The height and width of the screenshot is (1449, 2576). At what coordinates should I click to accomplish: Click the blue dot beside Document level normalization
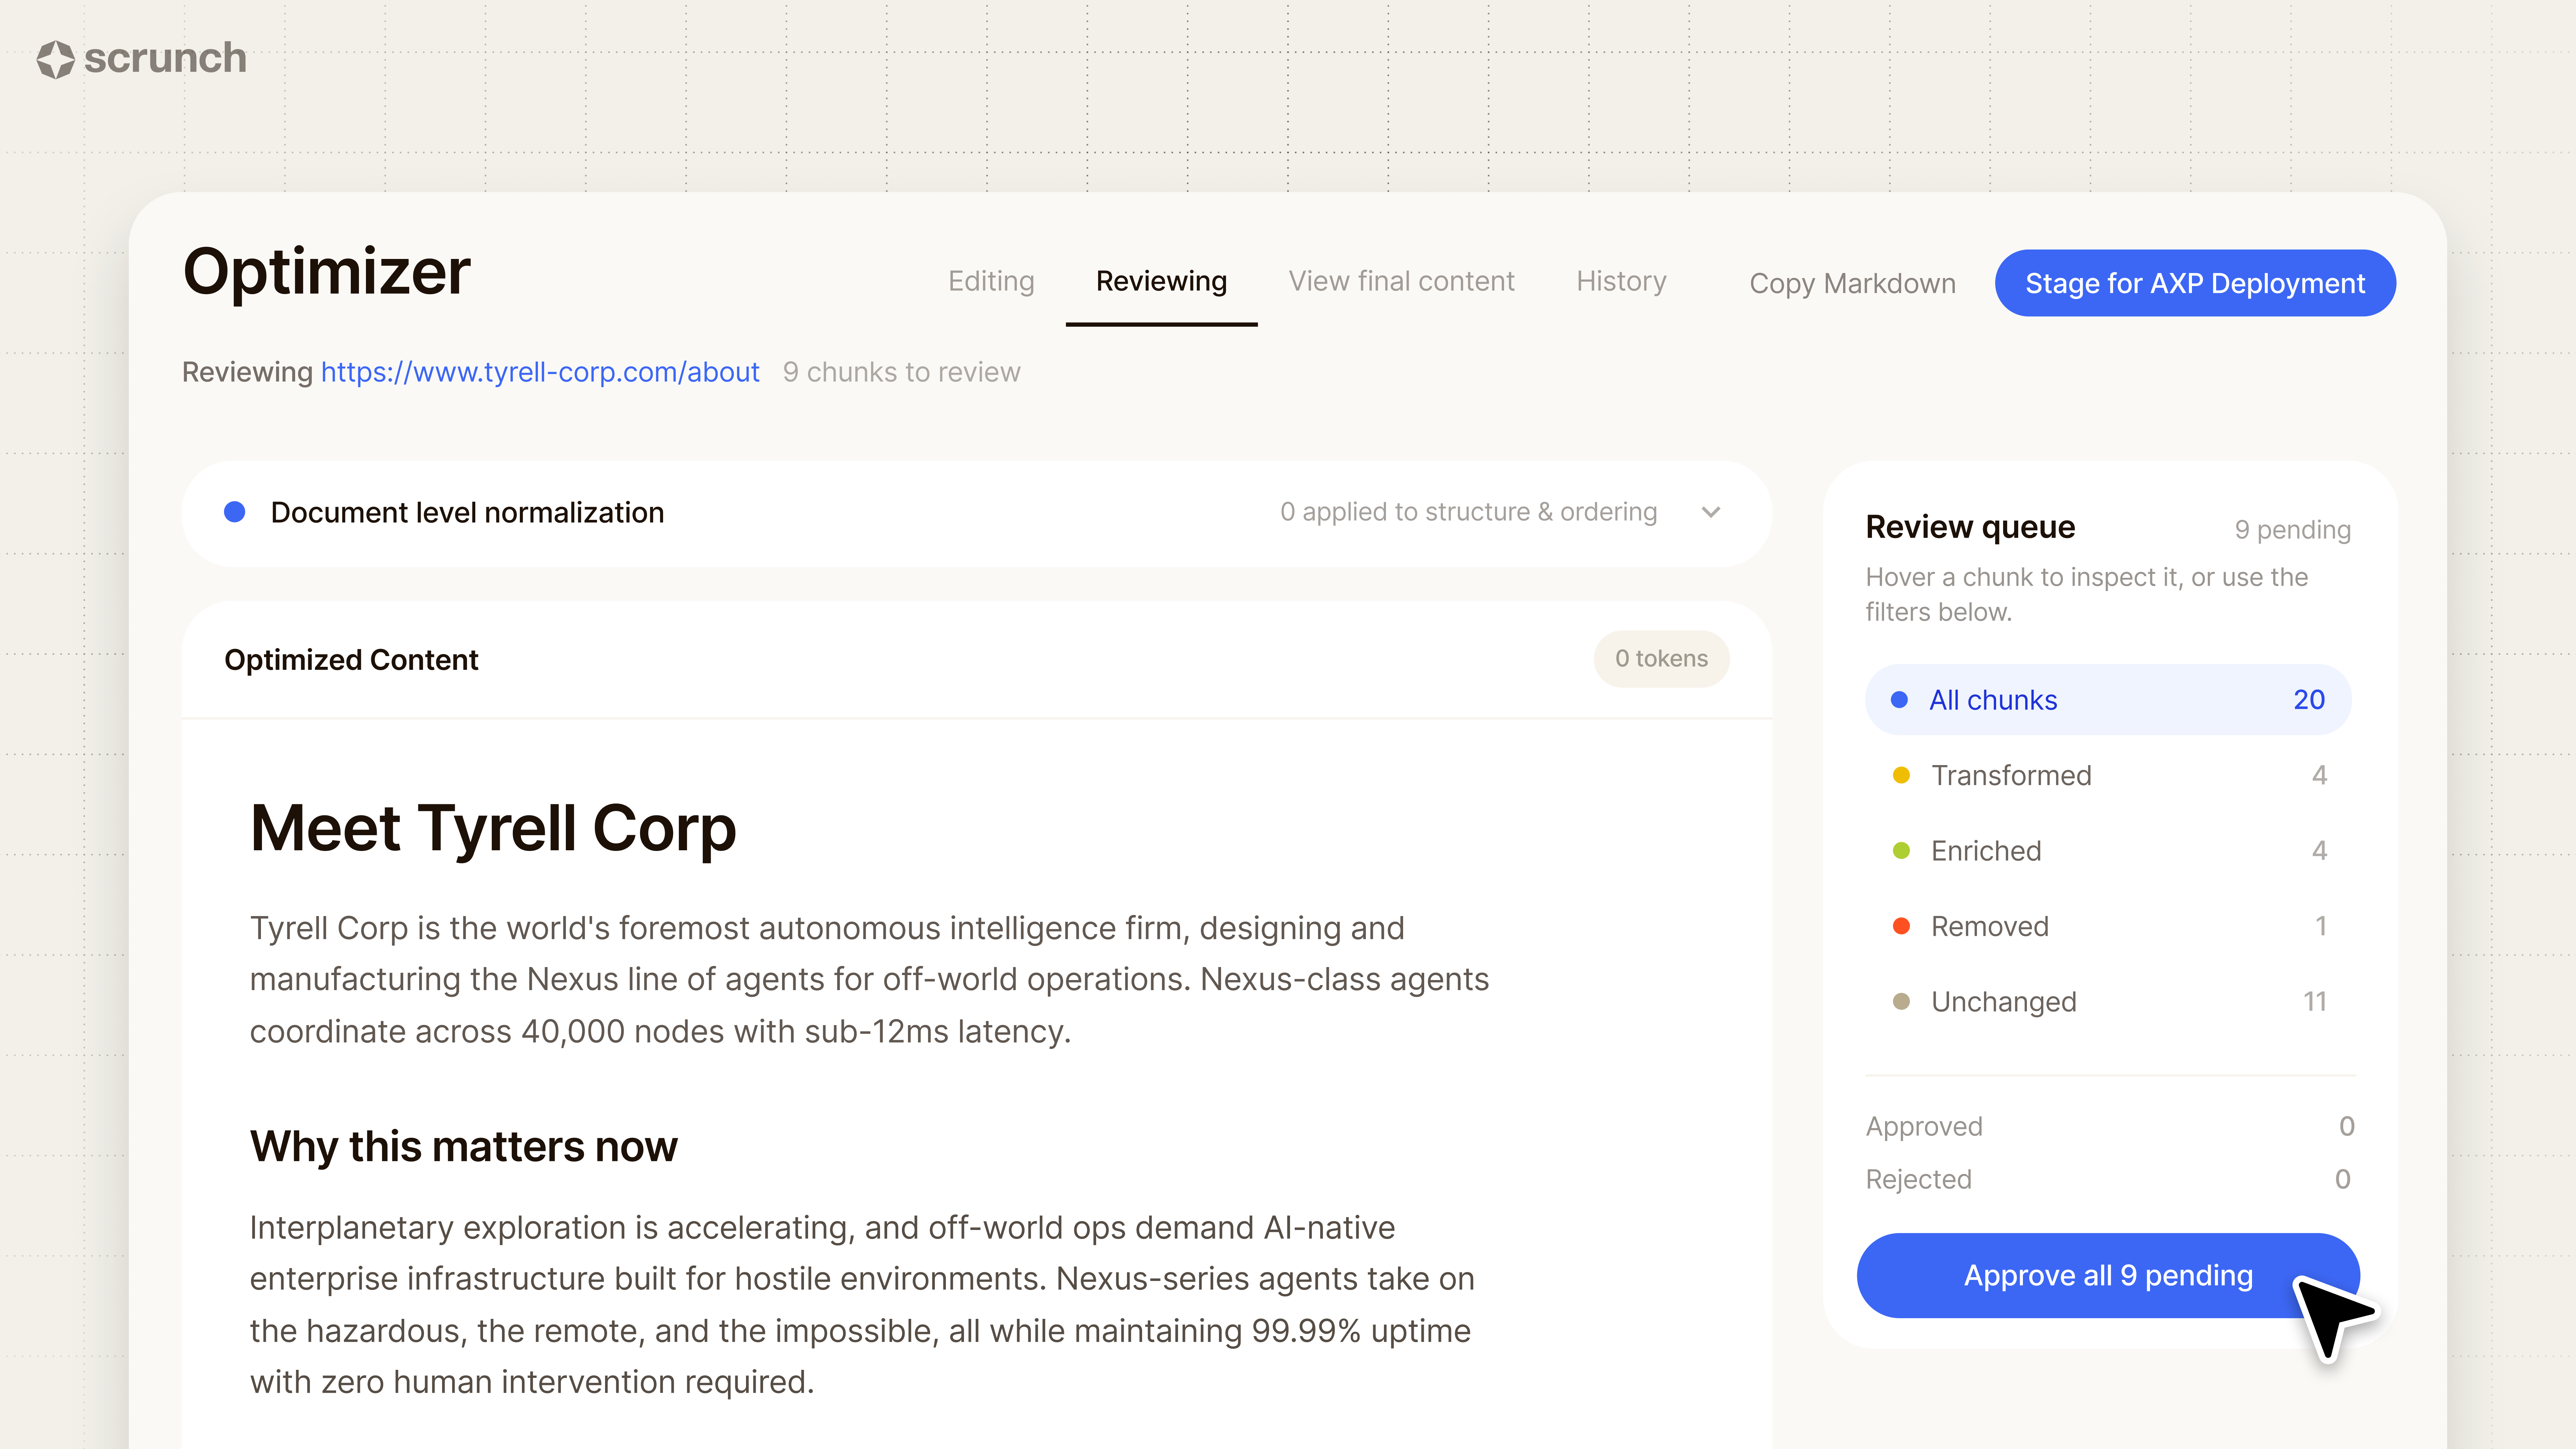[235, 512]
